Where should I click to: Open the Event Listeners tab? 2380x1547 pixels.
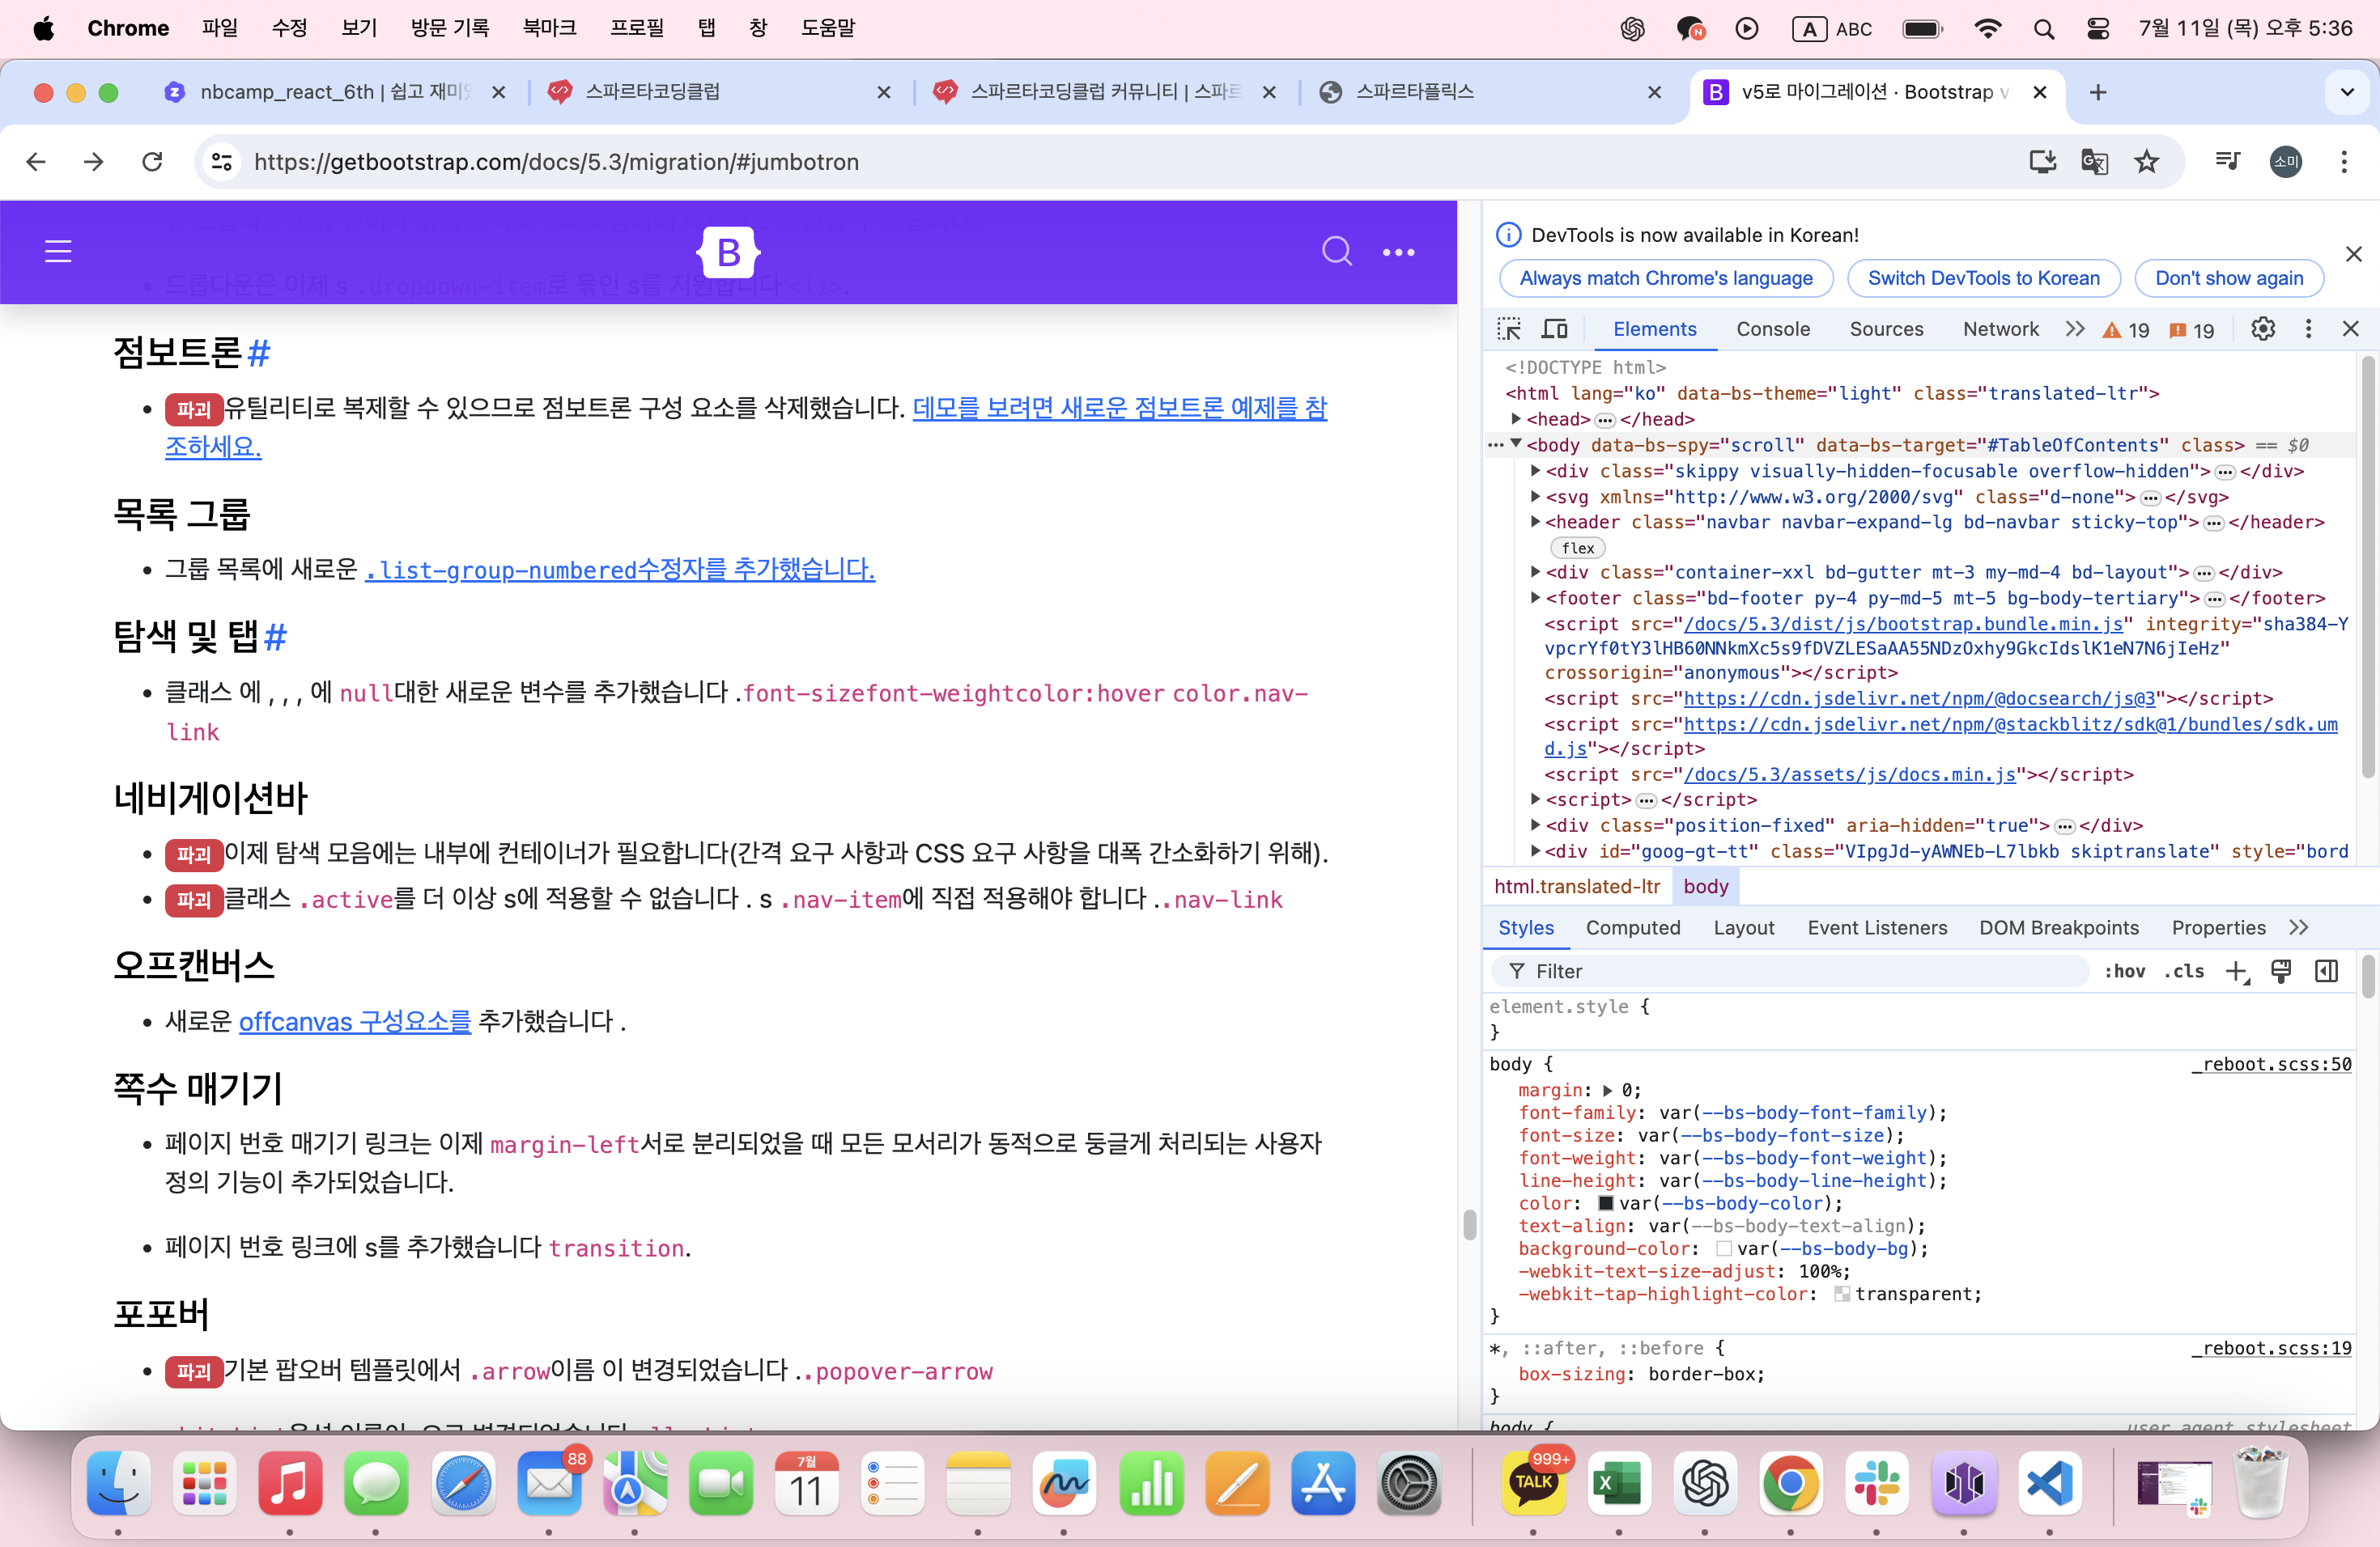(x=1877, y=927)
